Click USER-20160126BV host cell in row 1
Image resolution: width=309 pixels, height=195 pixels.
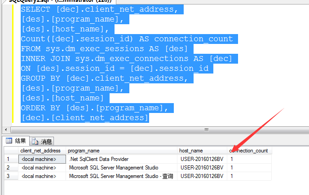(202, 159)
